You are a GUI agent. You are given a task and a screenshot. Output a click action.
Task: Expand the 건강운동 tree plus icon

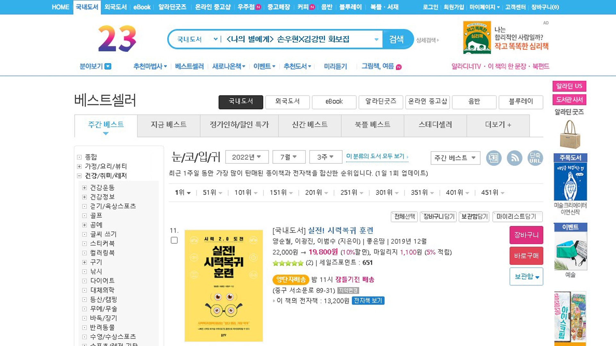[x=84, y=188]
